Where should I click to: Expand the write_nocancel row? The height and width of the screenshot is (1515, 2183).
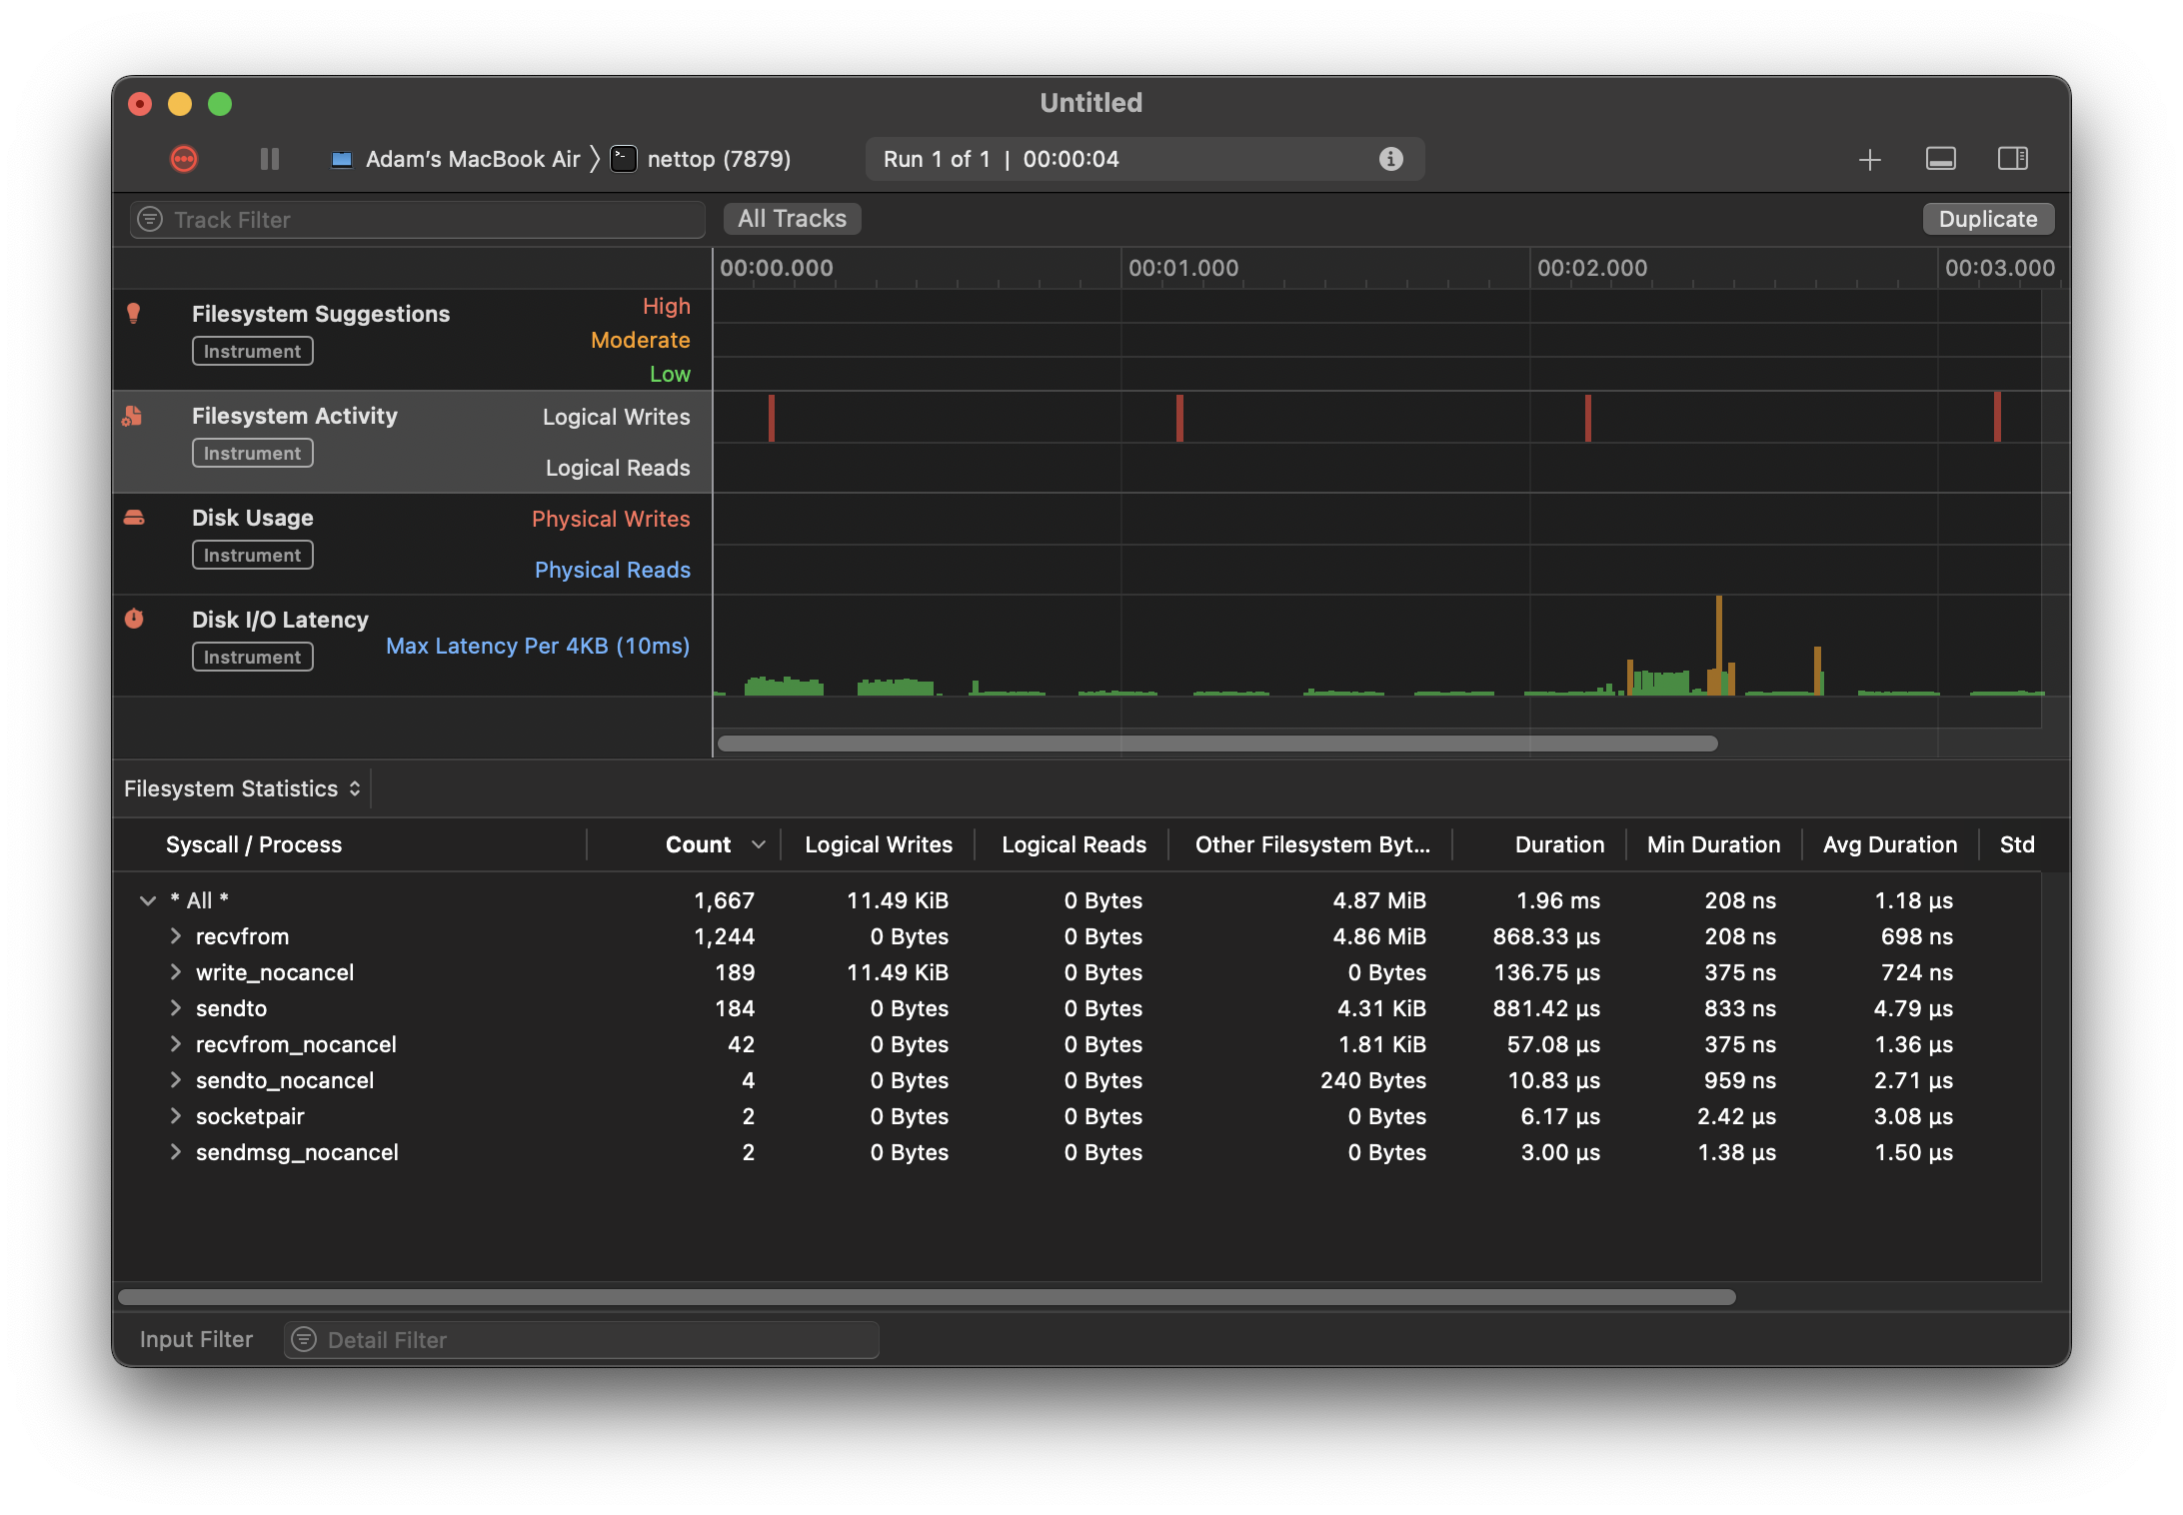[x=176, y=972]
